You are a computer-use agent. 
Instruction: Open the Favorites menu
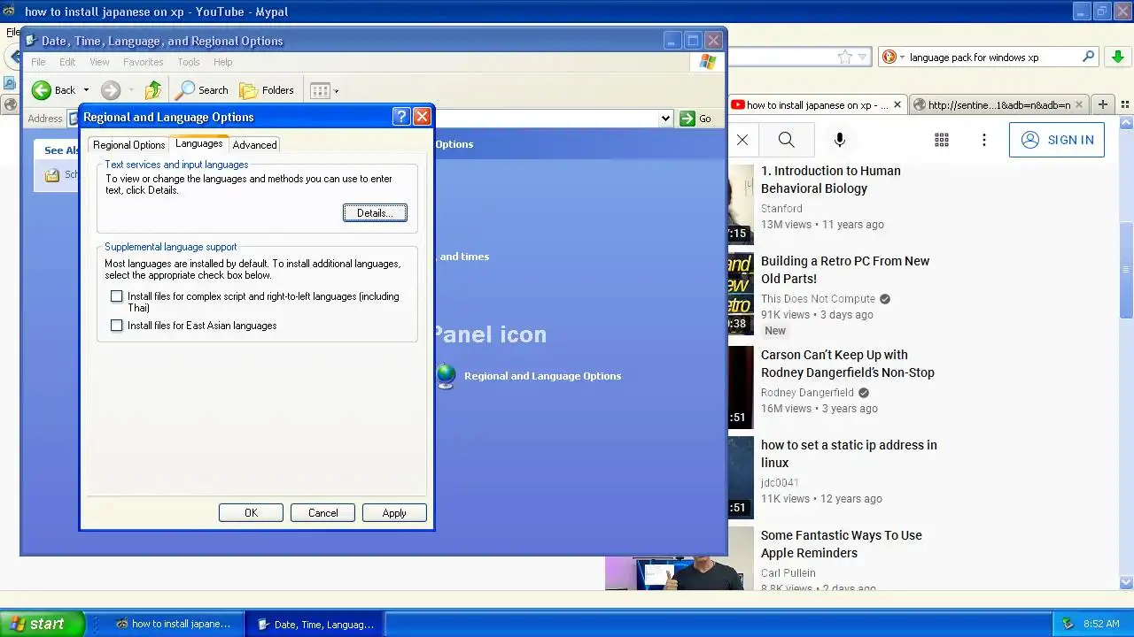tap(144, 62)
